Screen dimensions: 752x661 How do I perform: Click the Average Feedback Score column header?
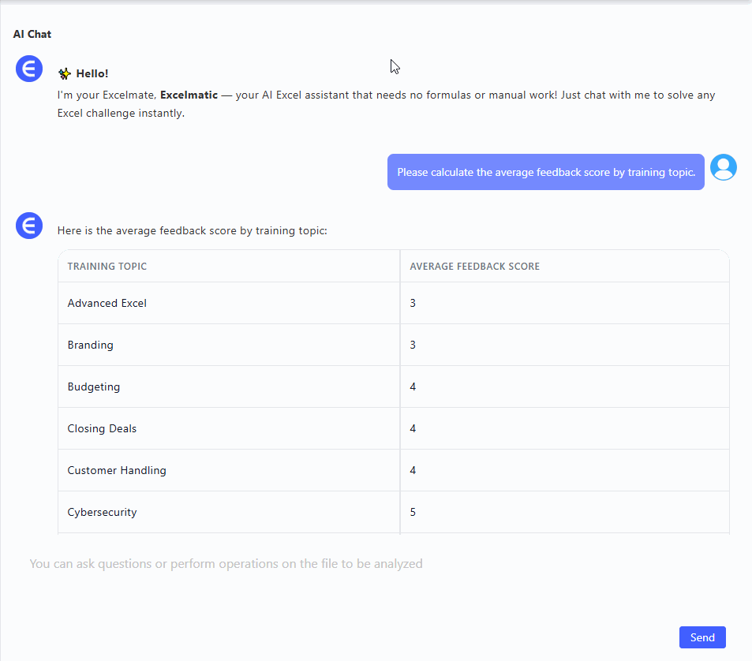point(474,267)
